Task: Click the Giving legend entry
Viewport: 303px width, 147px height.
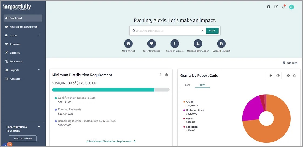Action: [190, 103]
